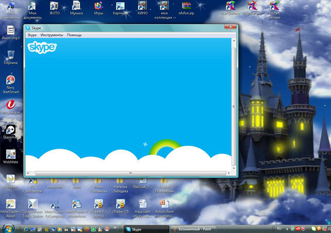Select the Start Denwer desktop shortcut

pyautogui.click(x=230, y=7)
